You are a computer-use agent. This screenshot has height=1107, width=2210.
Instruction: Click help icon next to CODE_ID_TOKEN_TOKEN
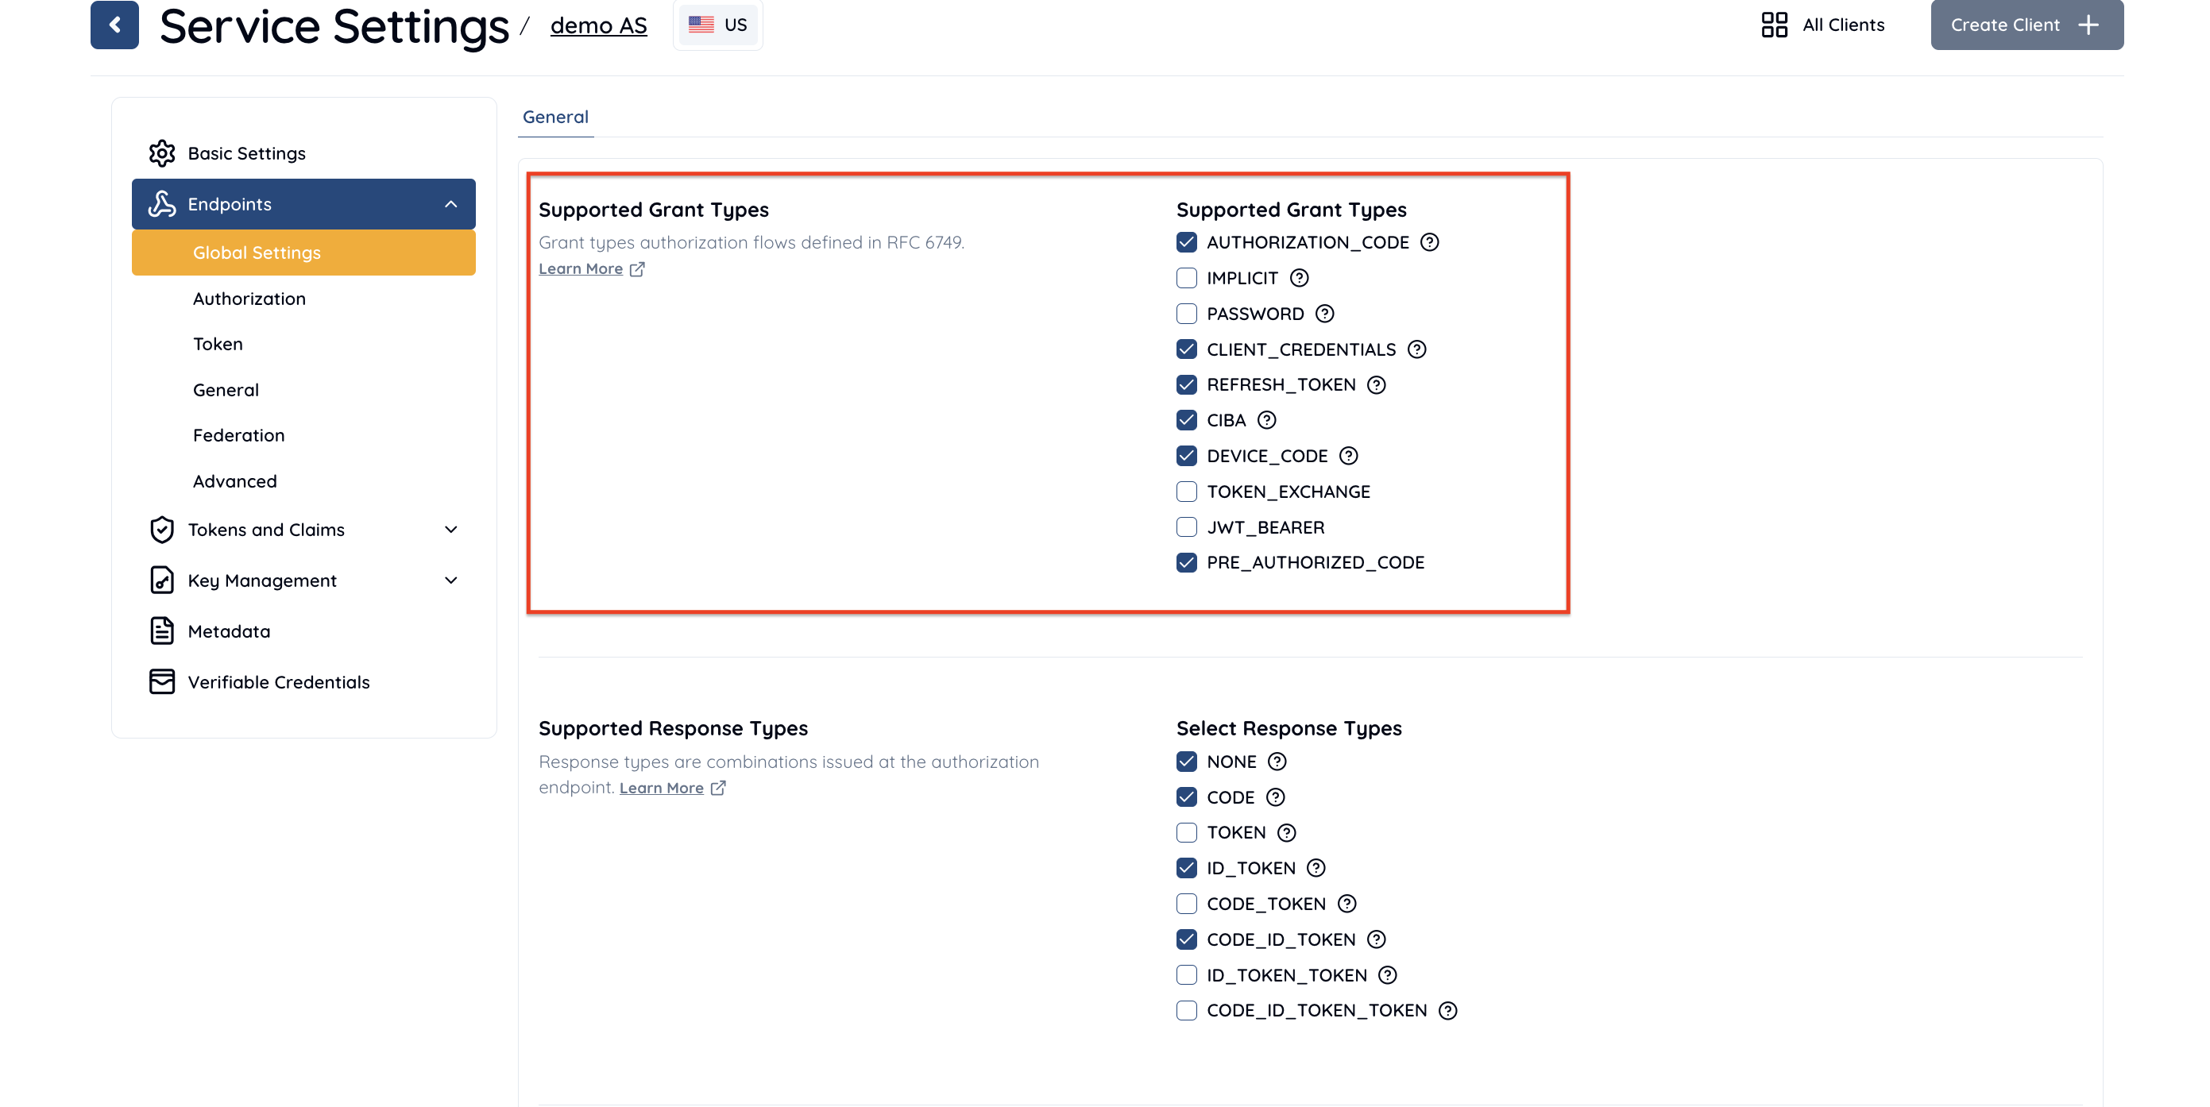[x=1447, y=1011]
